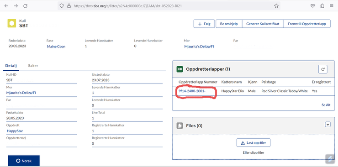Select the Detalj tab
Viewport: 338px width, 167px height.
(x=11, y=66)
